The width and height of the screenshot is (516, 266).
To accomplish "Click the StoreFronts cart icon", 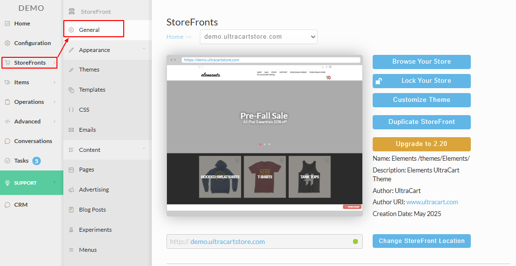I will tap(7, 63).
